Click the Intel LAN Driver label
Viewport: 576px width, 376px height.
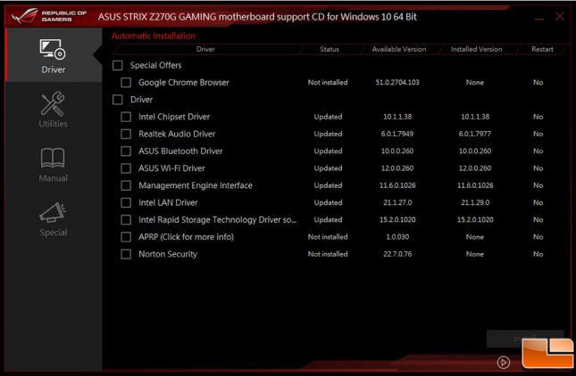point(168,202)
